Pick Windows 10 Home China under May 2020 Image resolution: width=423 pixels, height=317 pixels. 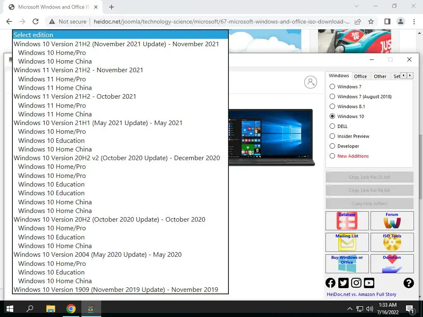click(120, 281)
